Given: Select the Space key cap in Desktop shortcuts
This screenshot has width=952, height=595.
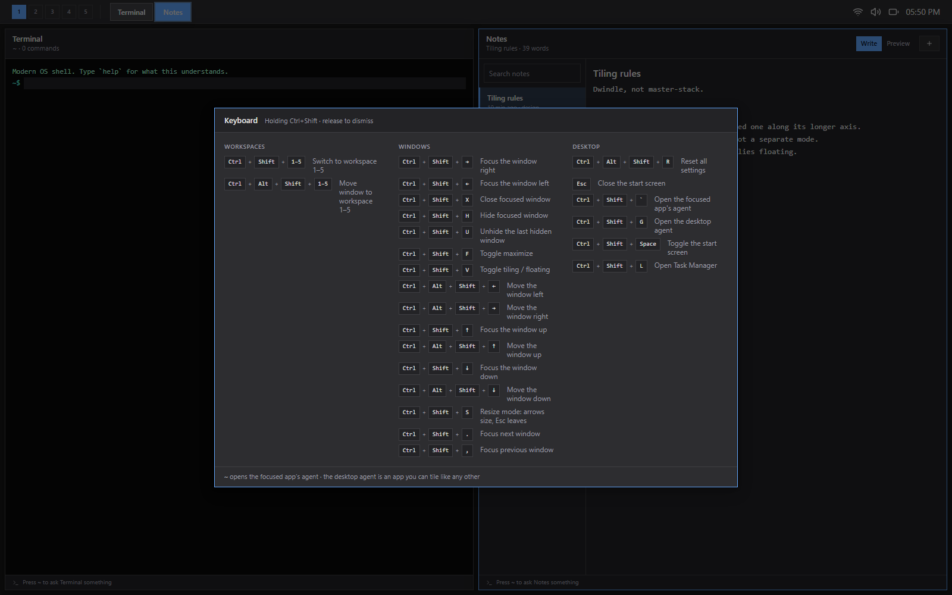Looking at the screenshot, I should click(648, 244).
